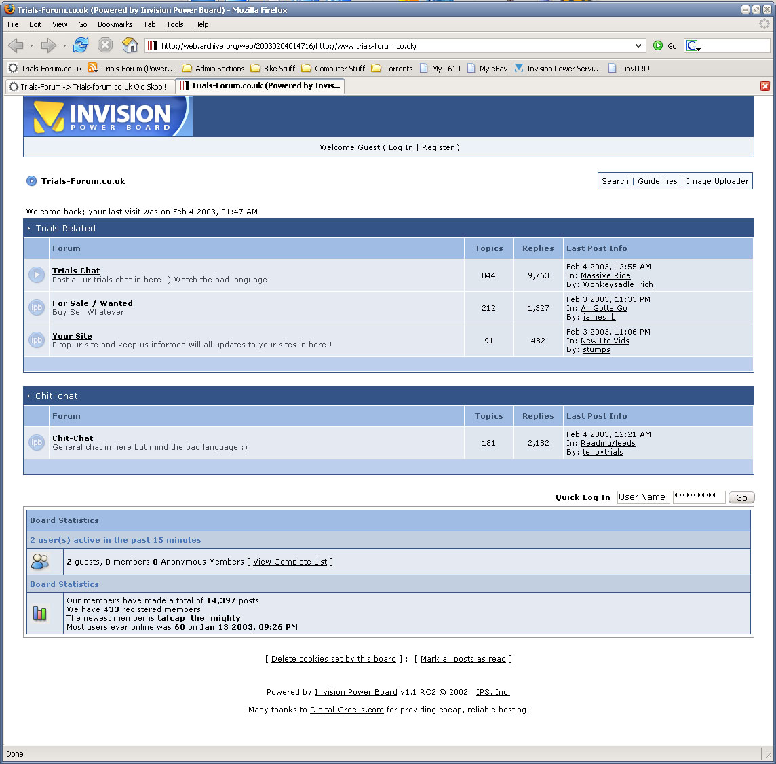Go to the Home page icon
The height and width of the screenshot is (764, 776).
pyautogui.click(x=130, y=45)
